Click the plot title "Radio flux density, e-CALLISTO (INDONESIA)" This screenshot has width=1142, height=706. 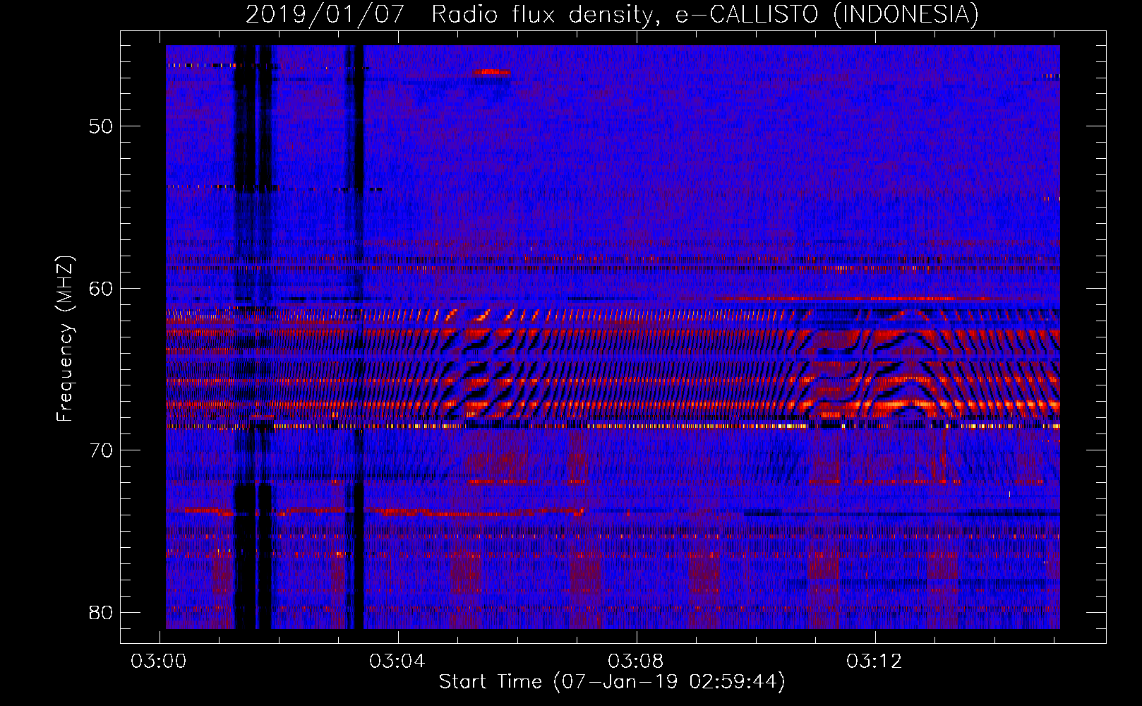click(x=705, y=15)
